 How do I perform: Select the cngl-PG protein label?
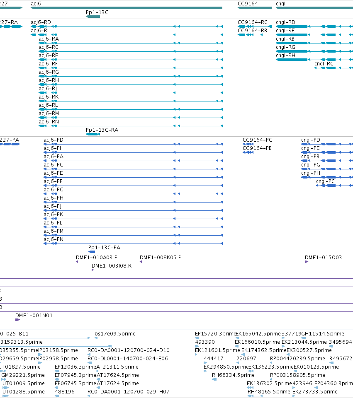coord(311,165)
